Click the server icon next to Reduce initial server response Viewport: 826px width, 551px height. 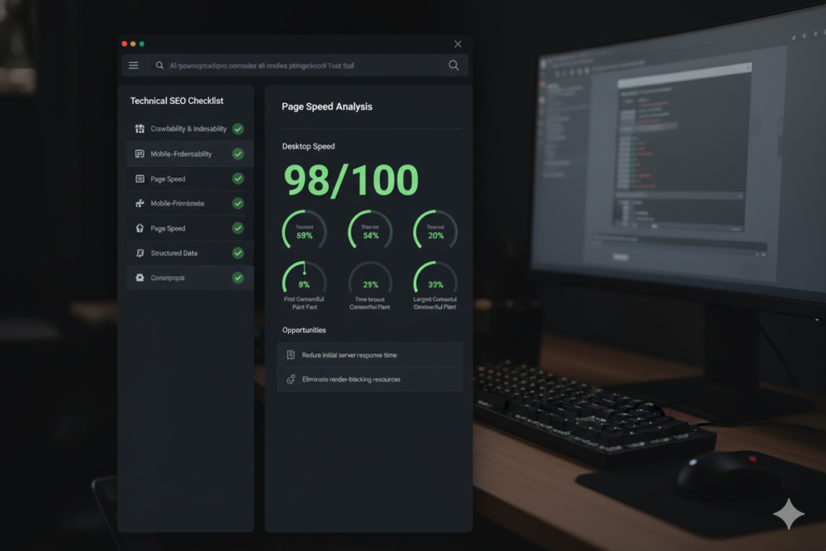point(291,354)
